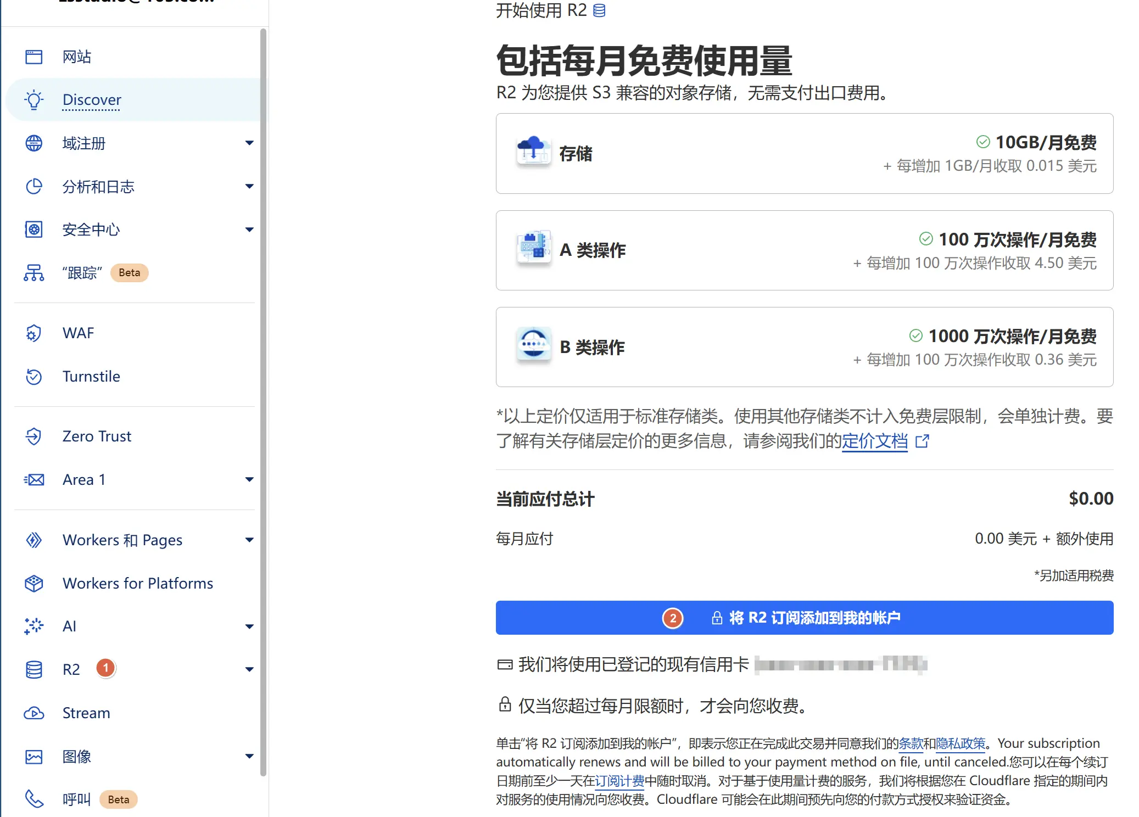Click the Area 1 envelope icon

[x=33, y=480]
